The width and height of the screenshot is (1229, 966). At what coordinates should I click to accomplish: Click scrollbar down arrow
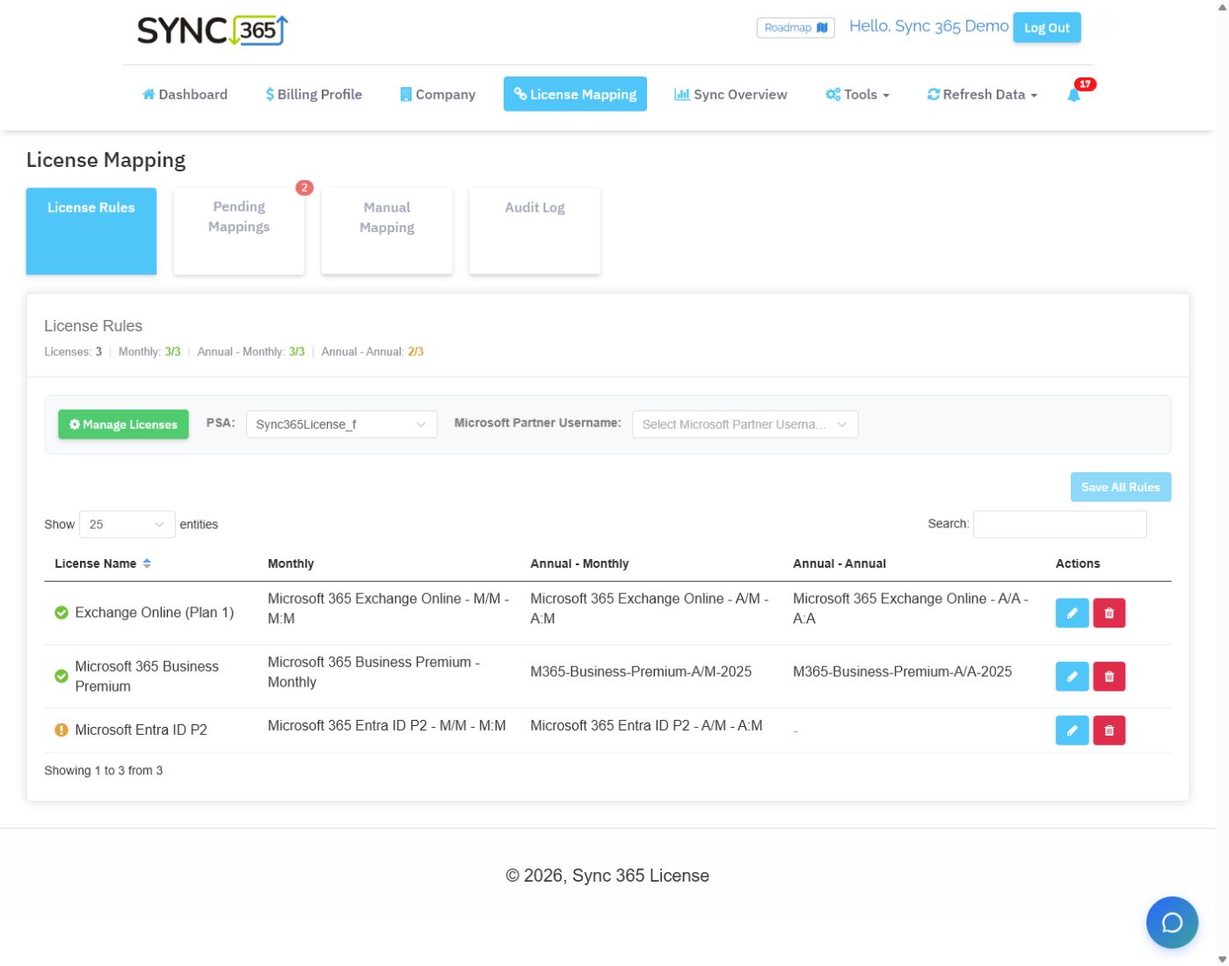1222,959
